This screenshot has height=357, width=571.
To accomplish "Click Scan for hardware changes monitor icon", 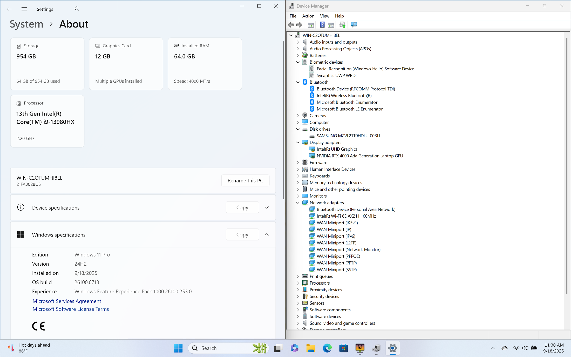I will 354,25.
